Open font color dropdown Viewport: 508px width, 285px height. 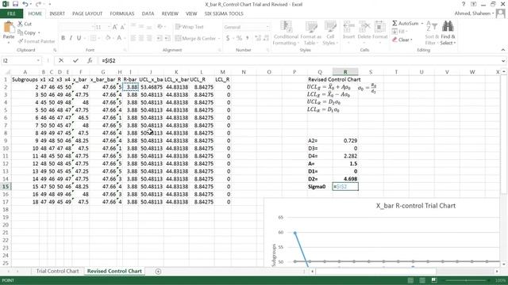coord(125,39)
